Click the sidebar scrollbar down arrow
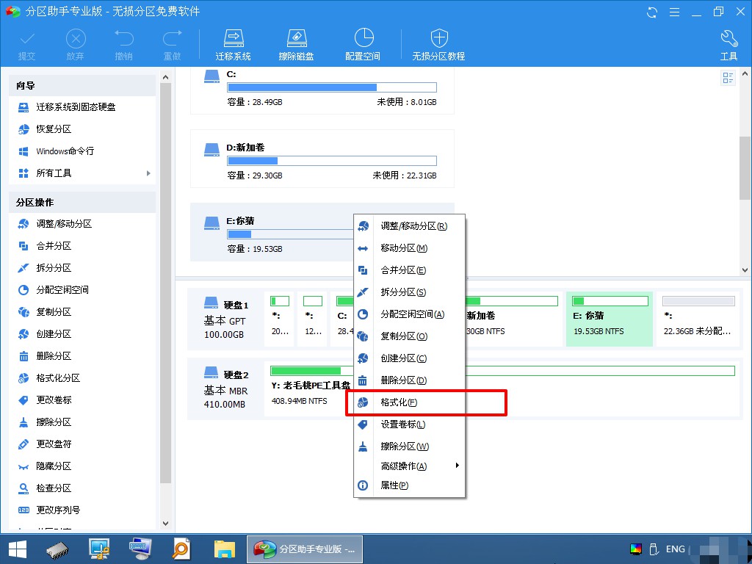 pos(165,524)
